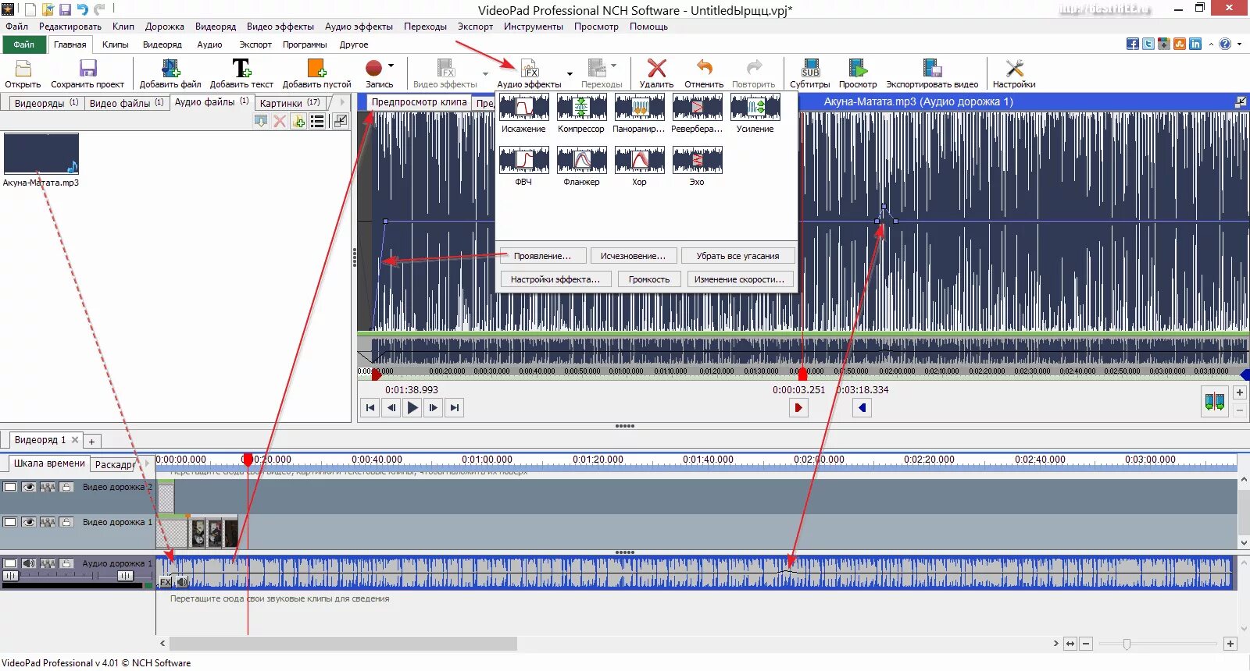
Task: Click the Проявление… fade-in button
Action: pos(542,256)
